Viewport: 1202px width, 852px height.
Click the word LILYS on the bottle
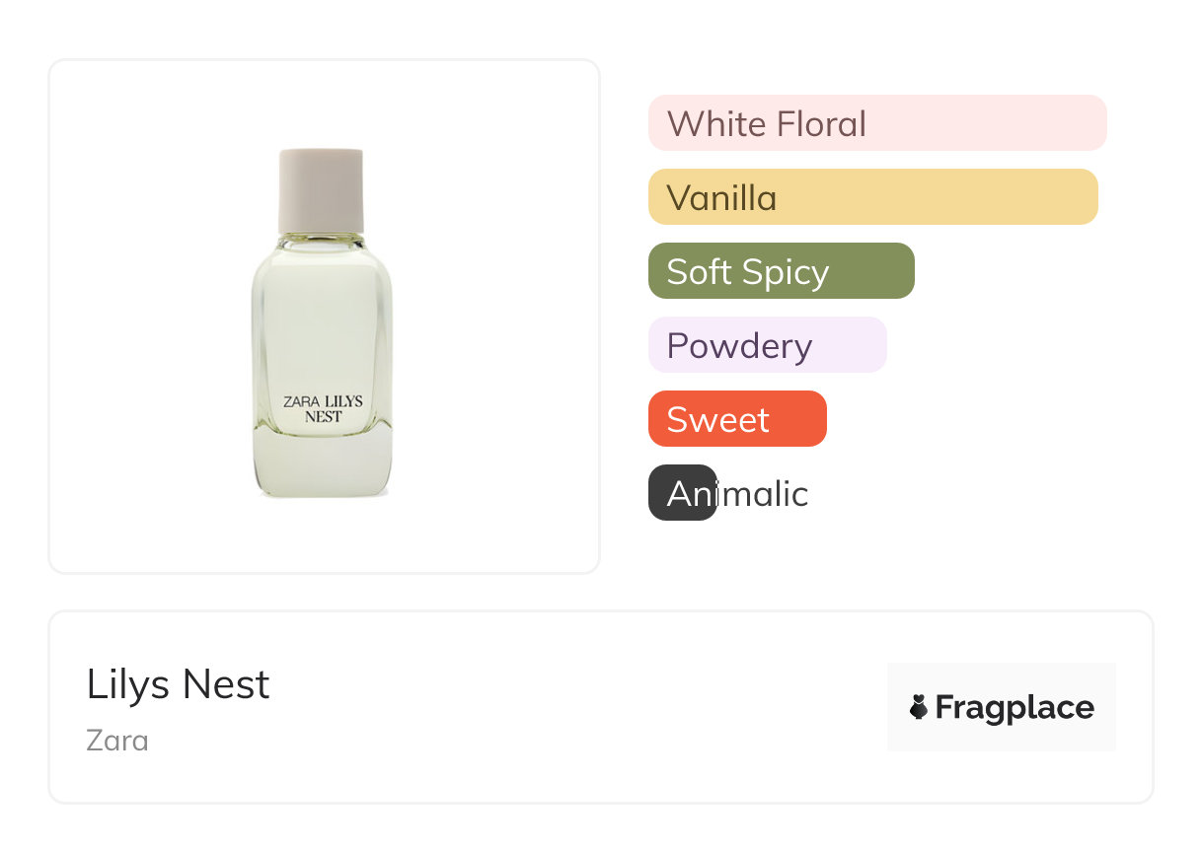point(342,402)
